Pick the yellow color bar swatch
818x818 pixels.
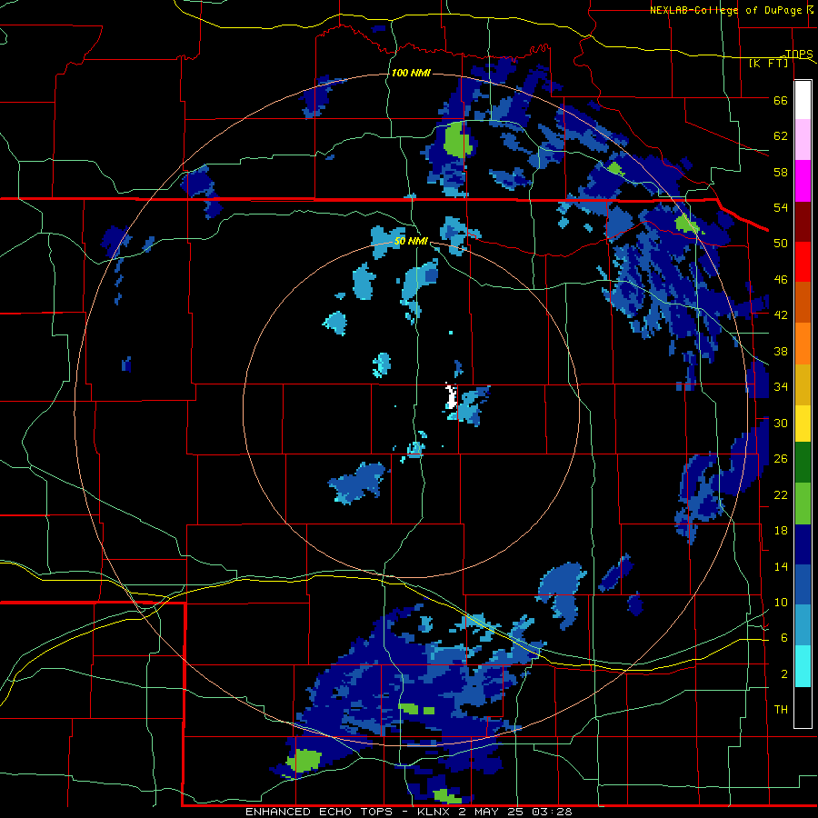pyautogui.click(x=803, y=423)
